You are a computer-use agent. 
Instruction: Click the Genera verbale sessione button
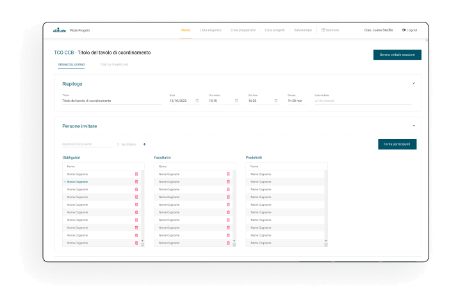pos(397,55)
